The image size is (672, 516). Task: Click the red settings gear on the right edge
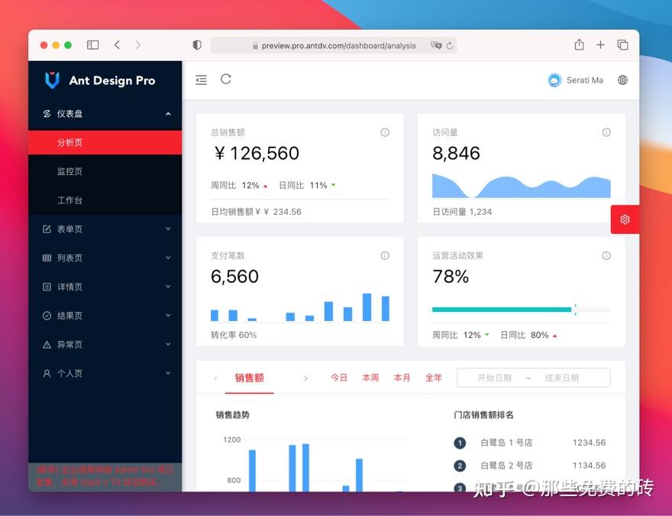[625, 219]
